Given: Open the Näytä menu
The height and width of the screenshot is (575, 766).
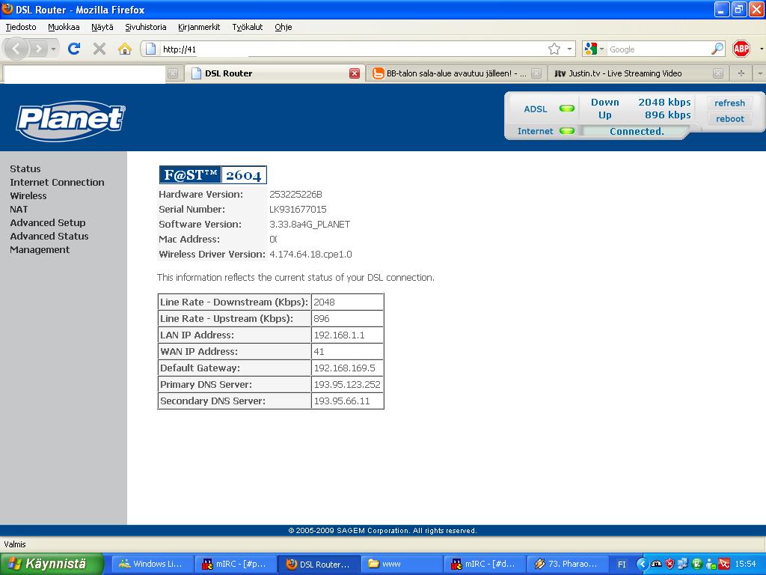Looking at the screenshot, I should (x=102, y=27).
